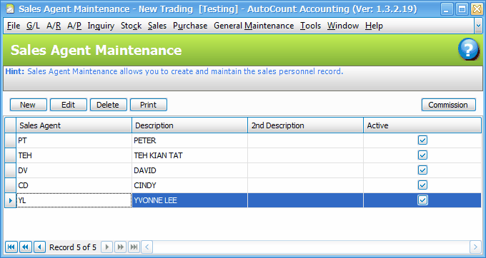Open the Tools menu
This screenshot has width=486, height=258.
(x=310, y=26)
